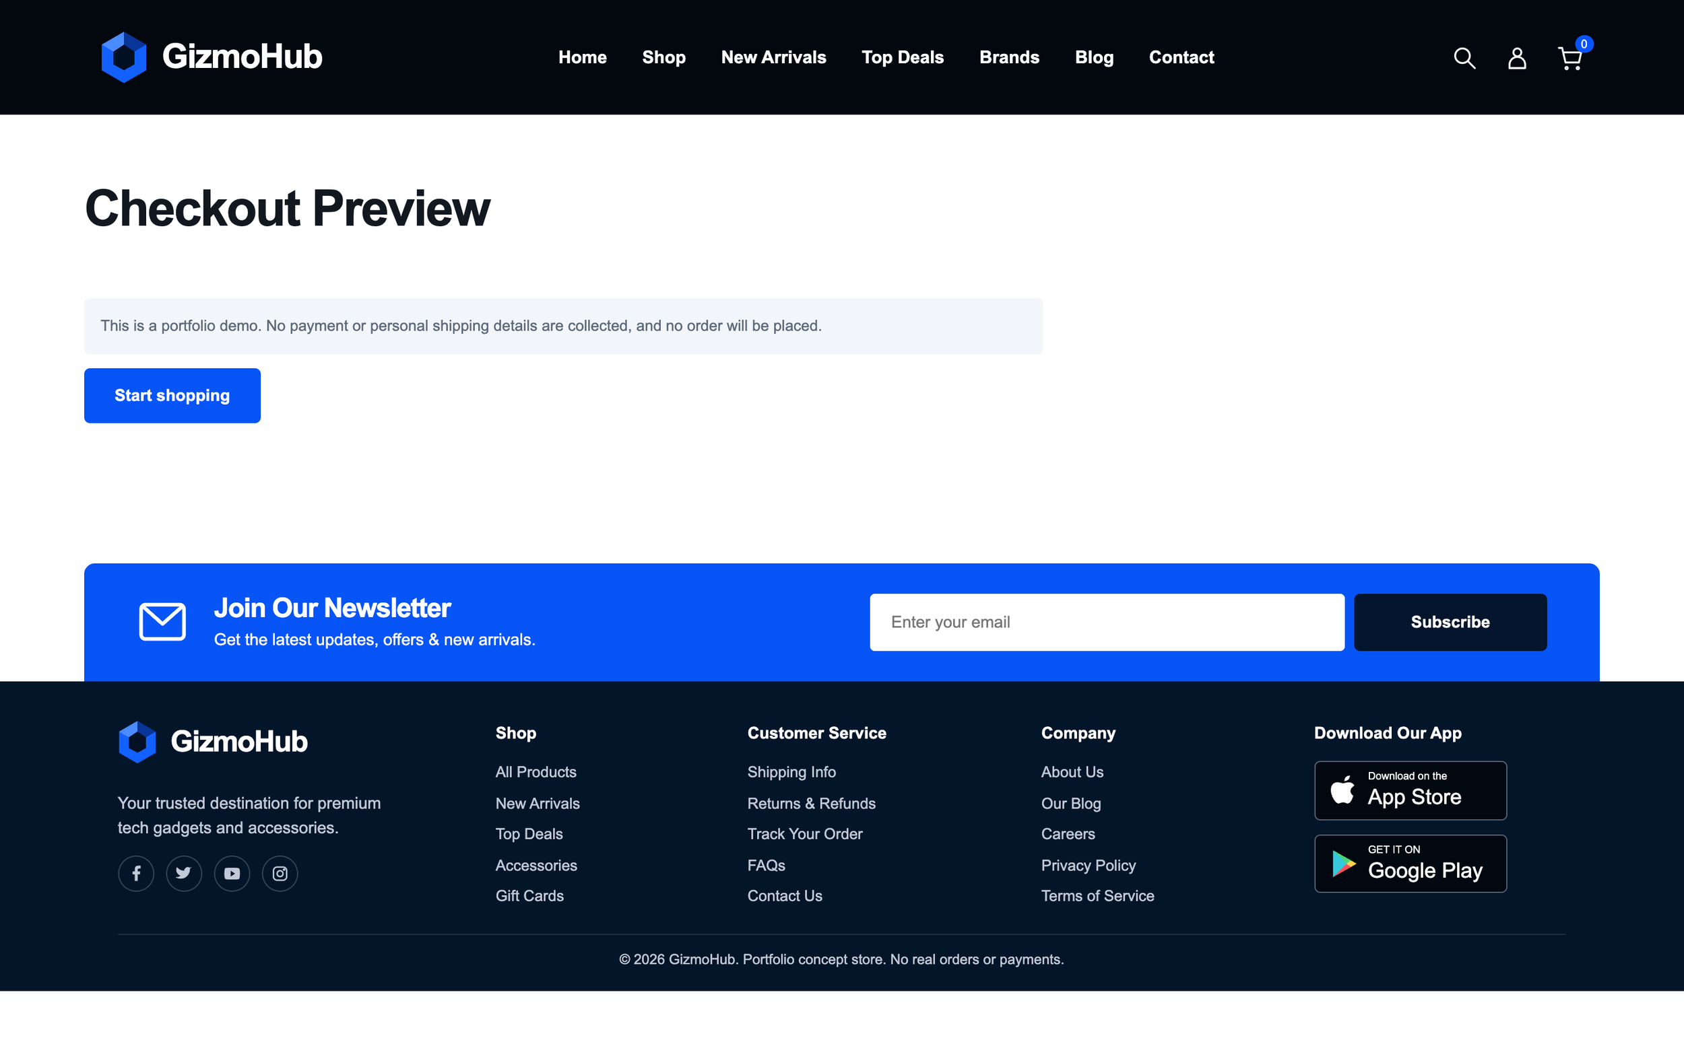Open the Accessories footer link
The height and width of the screenshot is (1052, 1684).
[x=536, y=865]
